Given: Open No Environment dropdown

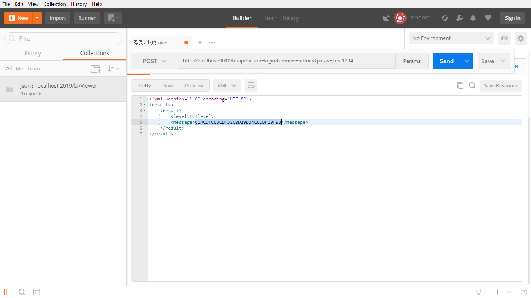Looking at the screenshot, I should pyautogui.click(x=451, y=38).
